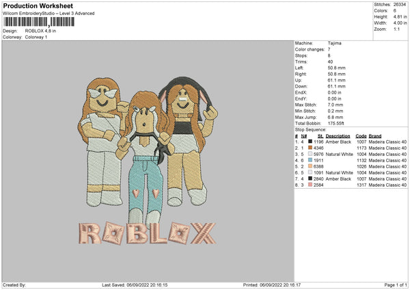Click the Max Jump value 6.8 mm

(336, 117)
